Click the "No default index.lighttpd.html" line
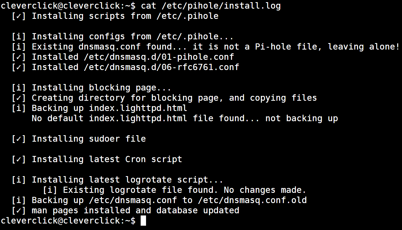Viewport: 402px width, 230px height. [x=185, y=119]
